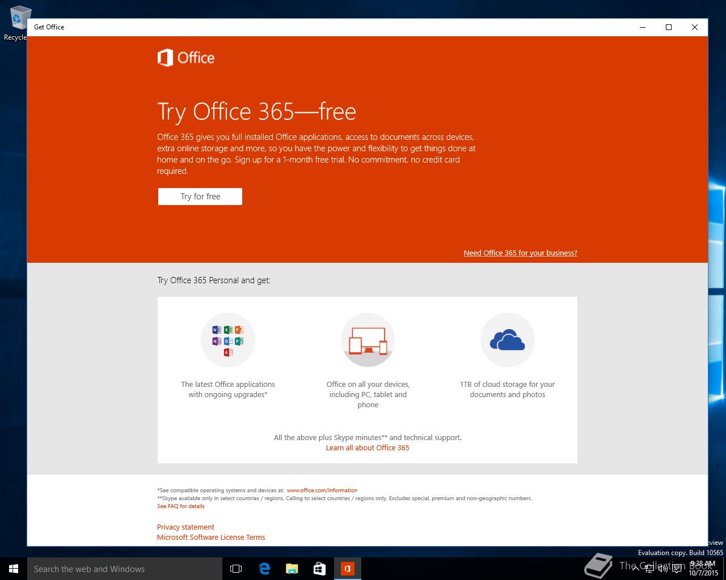This screenshot has width=726, height=580.
Task: Click the Search the web and Windows box
Action: pos(125,569)
